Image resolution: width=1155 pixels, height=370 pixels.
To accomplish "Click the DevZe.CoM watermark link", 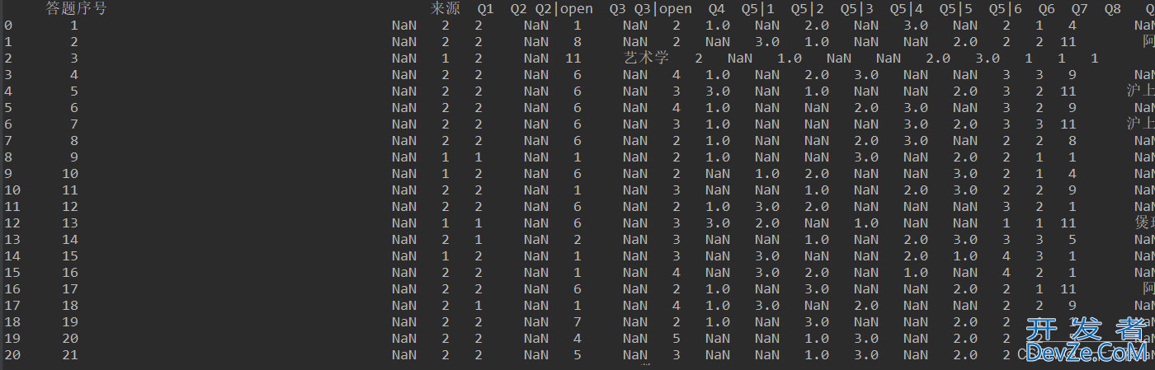I will (x=1089, y=354).
